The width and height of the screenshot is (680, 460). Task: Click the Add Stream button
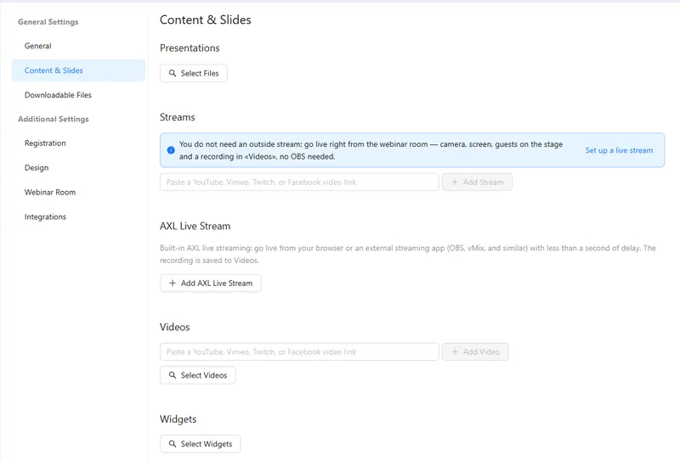[x=477, y=182]
